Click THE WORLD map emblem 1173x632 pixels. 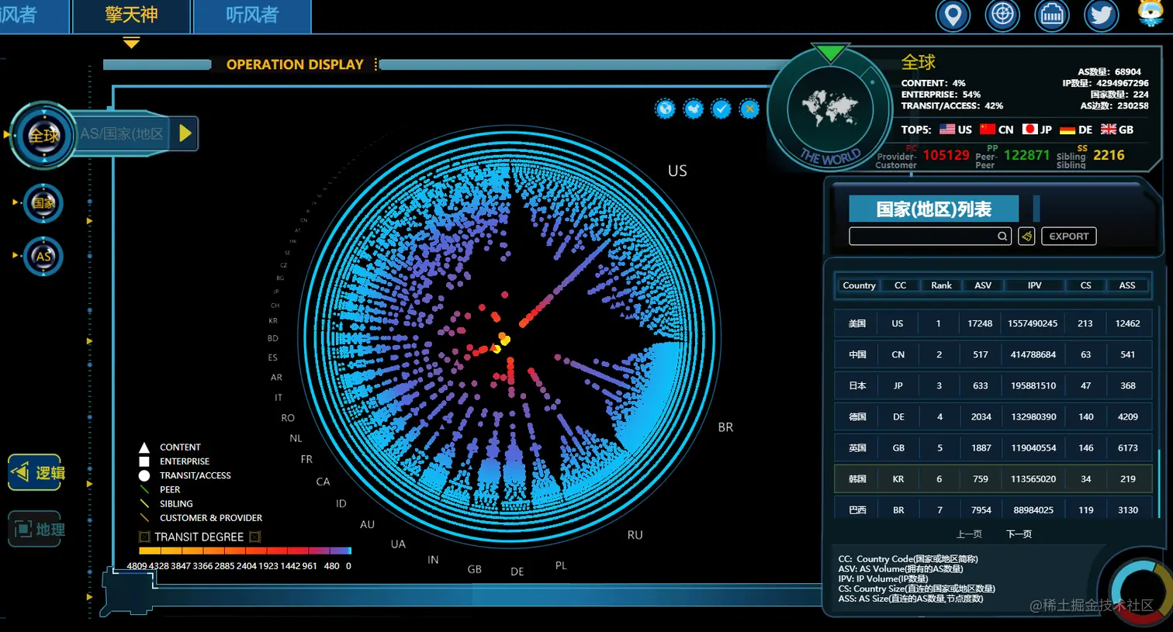[x=830, y=110]
